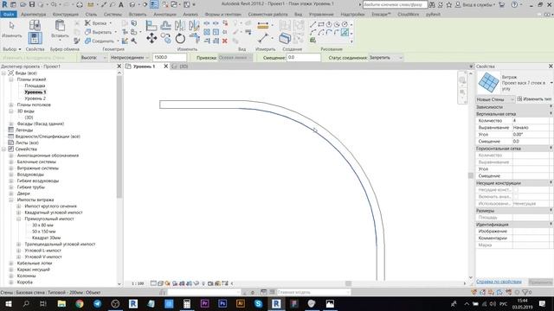Image resolution: width=554 pixels, height=311 pixels.
Task: Click the search keyword field
Action: pyautogui.click(x=395, y=5)
